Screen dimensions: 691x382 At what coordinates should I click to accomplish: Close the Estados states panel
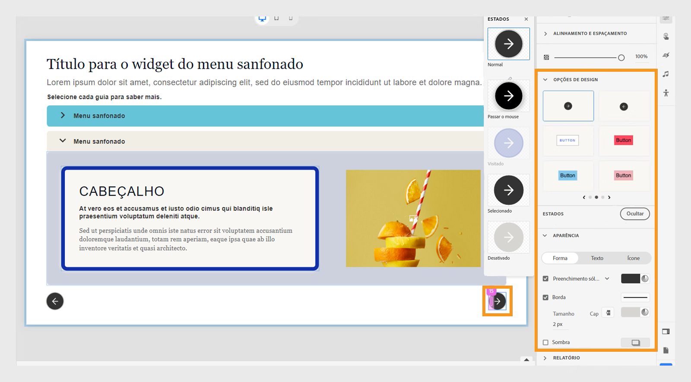coord(526,19)
